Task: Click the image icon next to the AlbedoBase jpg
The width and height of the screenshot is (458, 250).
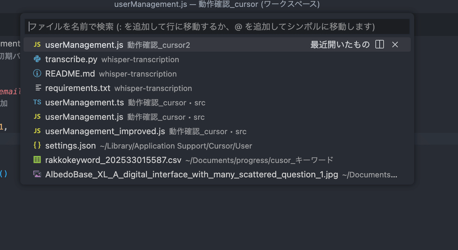Action: coord(37,174)
